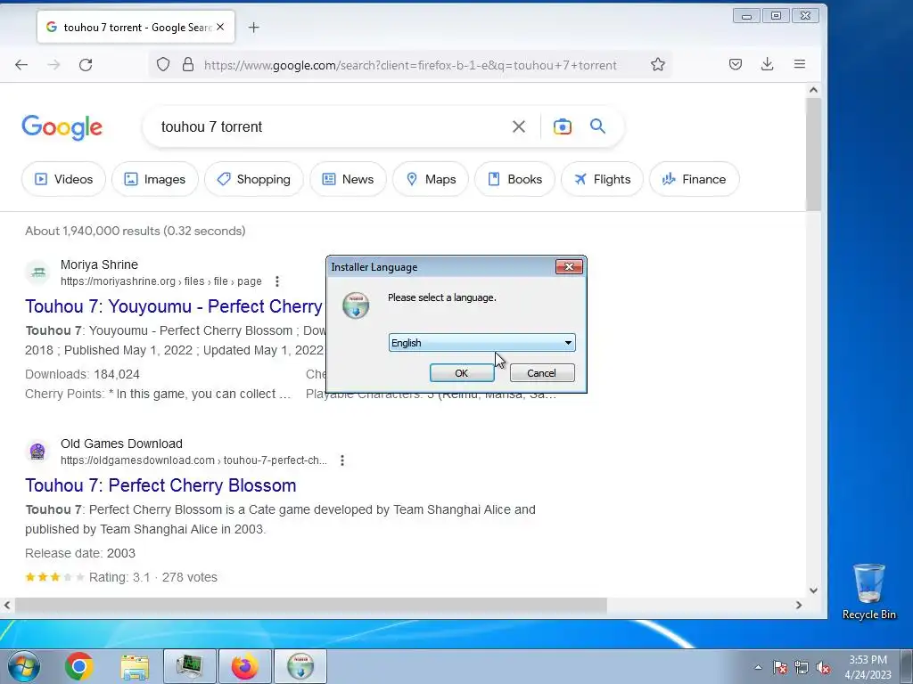Click page vertical scrollbar down arrow
Image resolution: width=913 pixels, height=684 pixels.
813,590
